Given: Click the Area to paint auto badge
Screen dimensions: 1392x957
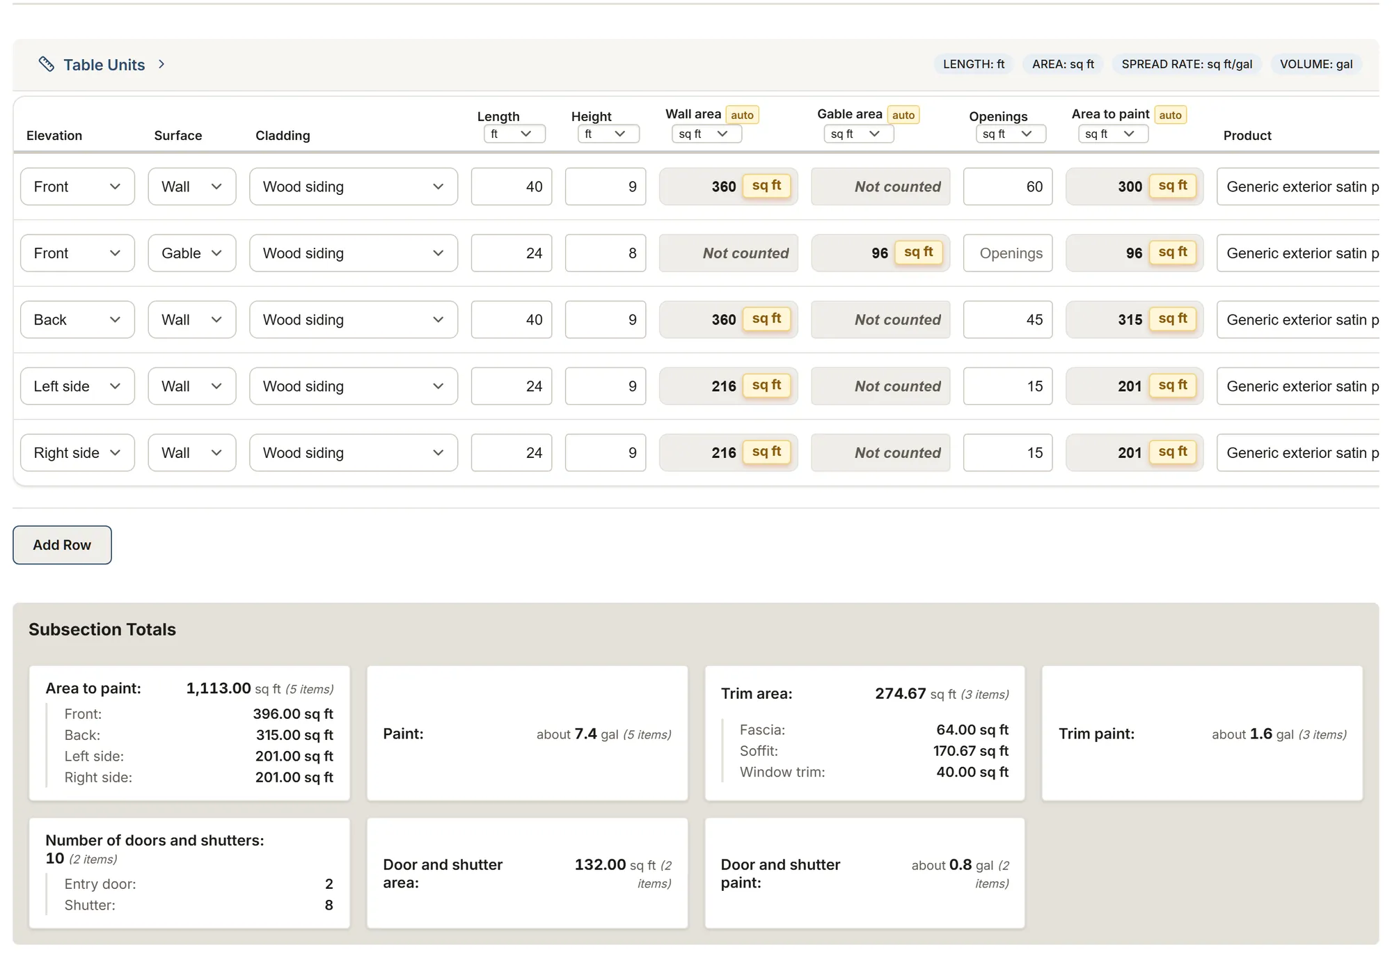Looking at the screenshot, I should tap(1170, 115).
